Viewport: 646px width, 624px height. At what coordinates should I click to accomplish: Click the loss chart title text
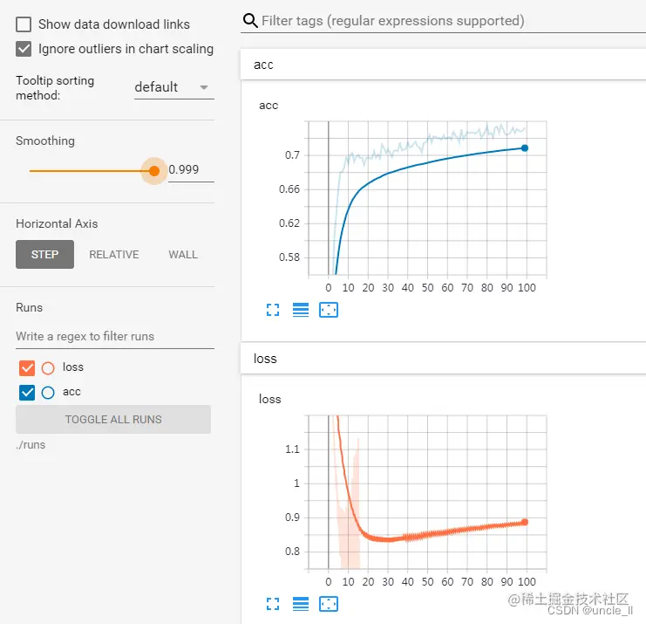click(x=270, y=399)
